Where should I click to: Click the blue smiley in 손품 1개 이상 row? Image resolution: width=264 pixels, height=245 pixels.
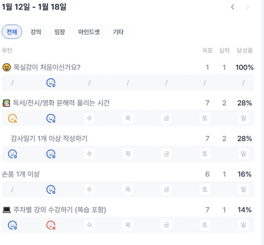click(51, 190)
